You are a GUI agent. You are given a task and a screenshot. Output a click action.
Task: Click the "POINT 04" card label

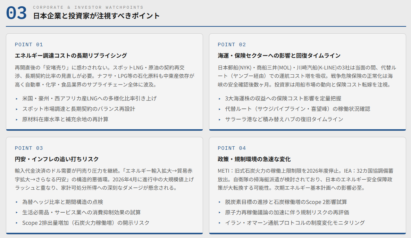tap(232, 148)
